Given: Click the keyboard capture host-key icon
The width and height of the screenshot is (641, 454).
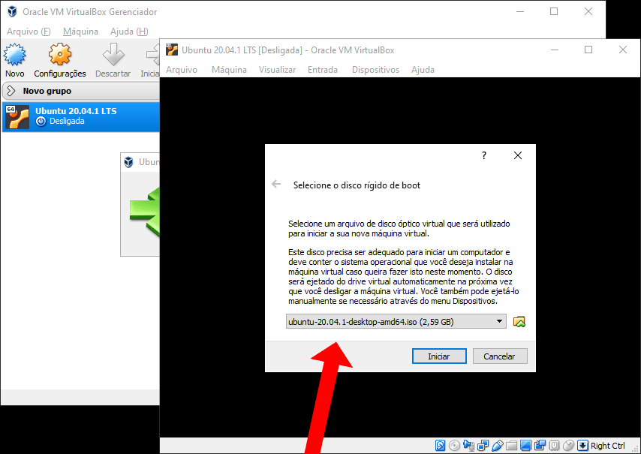Looking at the screenshot, I should coord(582,446).
